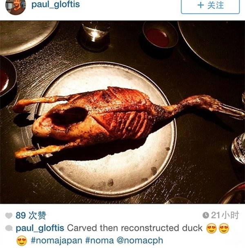Image resolution: width=245 pixels, height=248 pixels.
Task: Click the plus sign inside follow button
Action: coord(200,5)
